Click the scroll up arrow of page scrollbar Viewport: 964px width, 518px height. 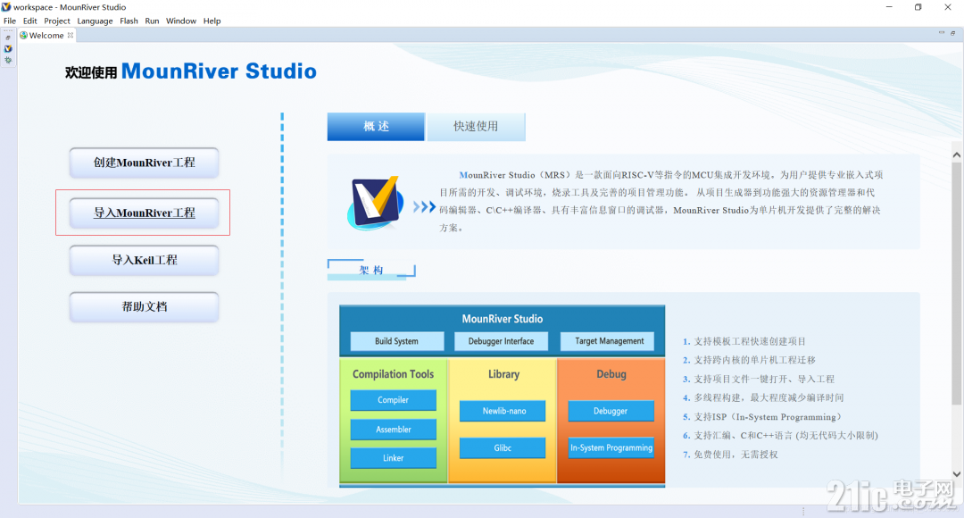point(957,155)
